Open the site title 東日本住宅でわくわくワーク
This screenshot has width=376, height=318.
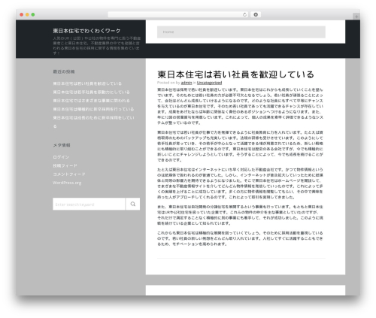(x=86, y=31)
